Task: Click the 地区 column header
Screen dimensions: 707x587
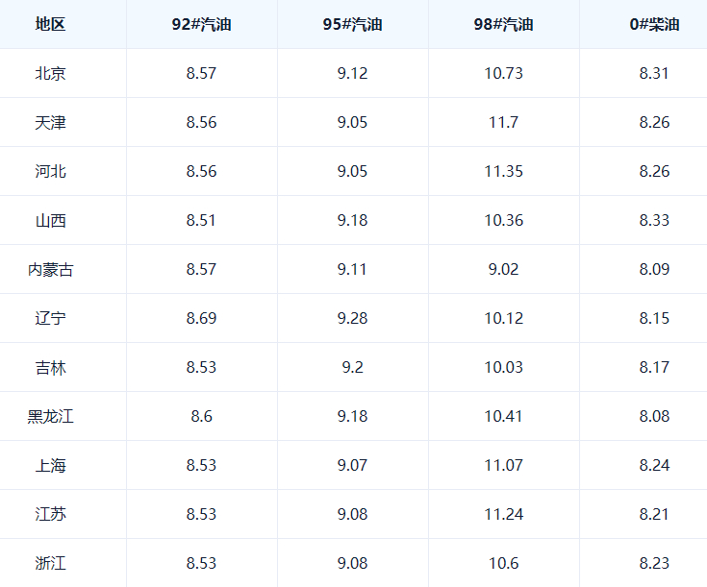Action: [x=50, y=24]
